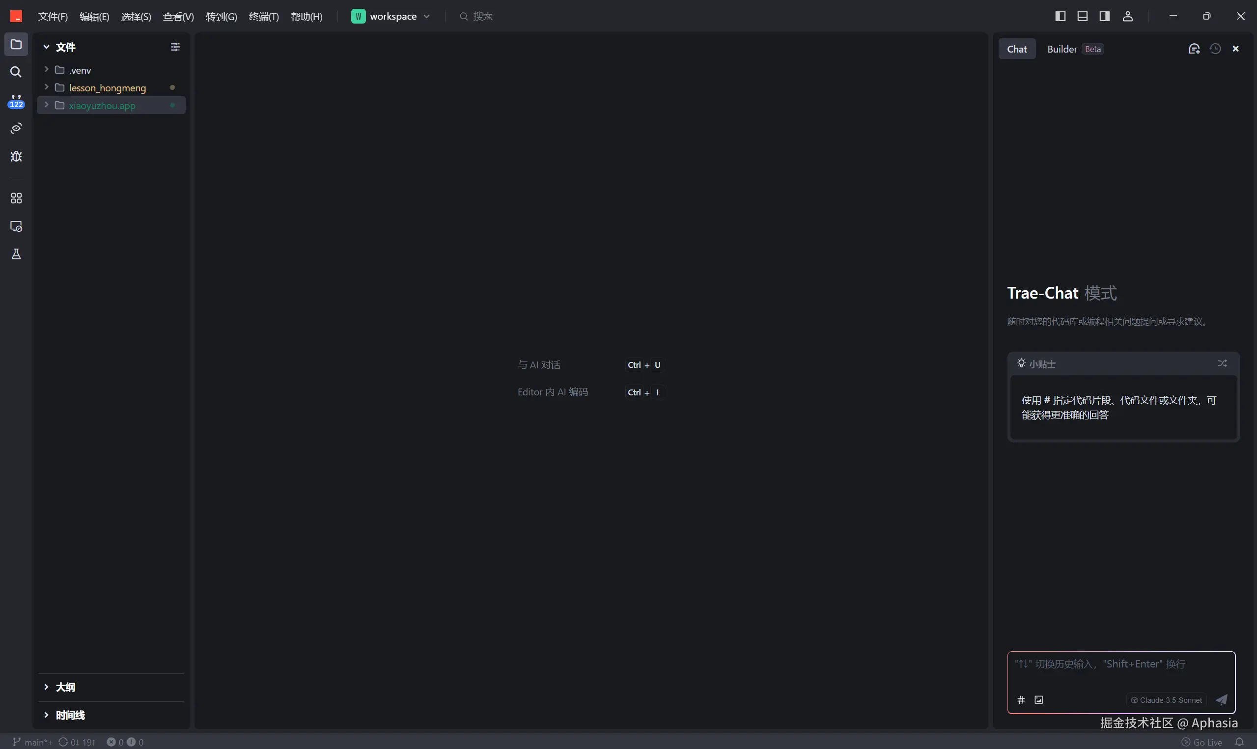This screenshot has width=1257, height=749.
Task: Expand the lesson_hongmeng folder
Action: 107,88
